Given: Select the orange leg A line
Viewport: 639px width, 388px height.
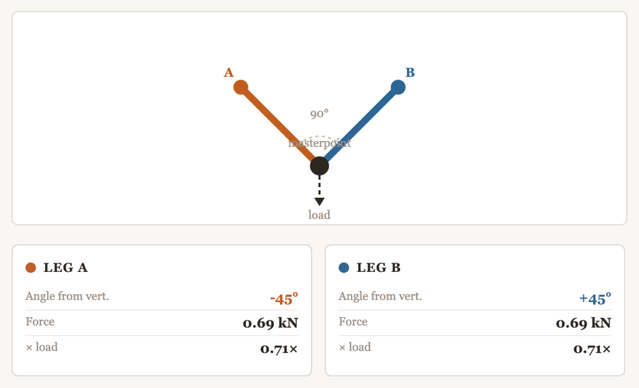Looking at the screenshot, I should [x=278, y=124].
